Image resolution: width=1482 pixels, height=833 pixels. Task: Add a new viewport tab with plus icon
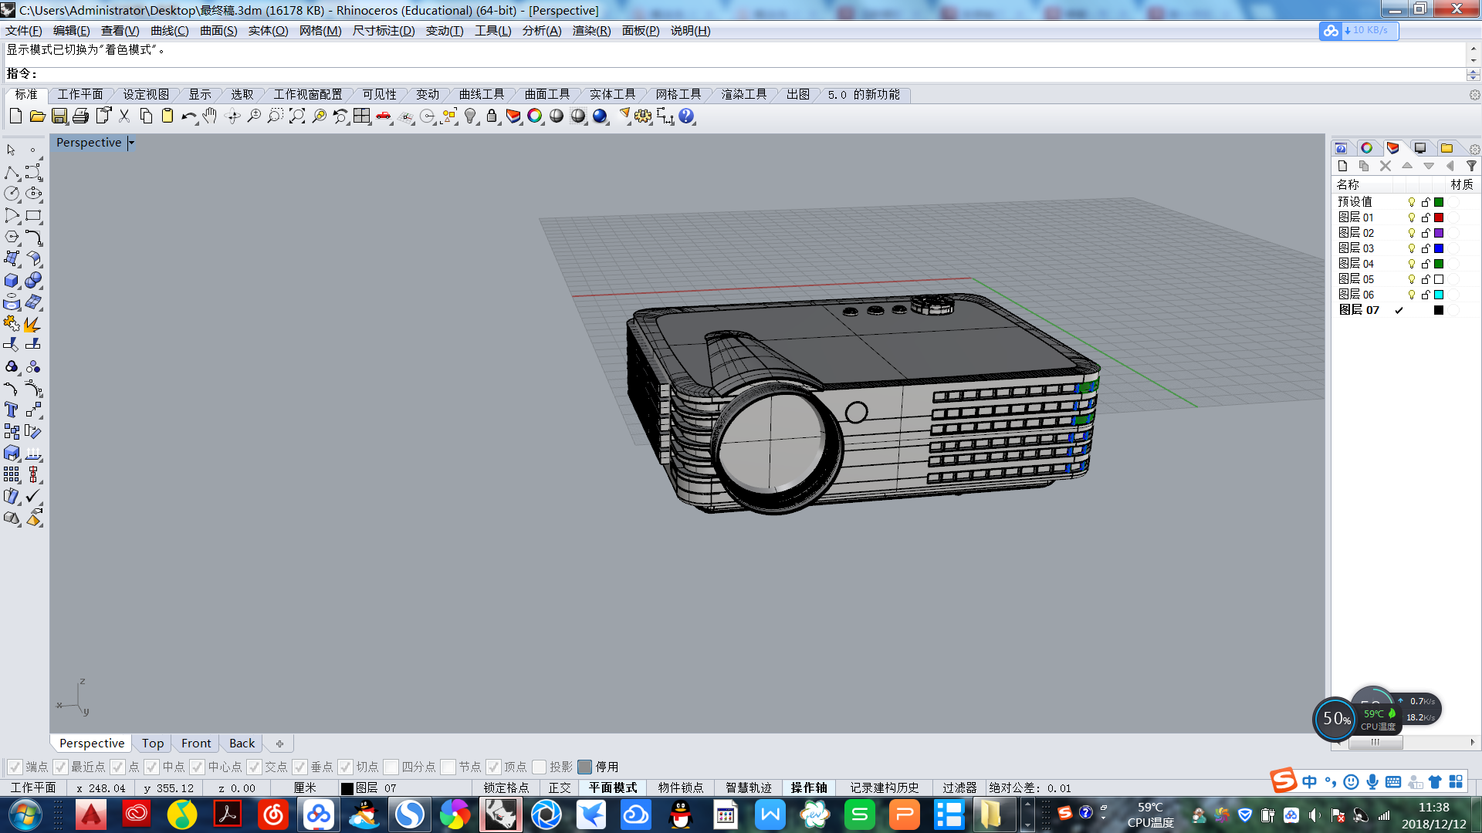click(x=279, y=744)
